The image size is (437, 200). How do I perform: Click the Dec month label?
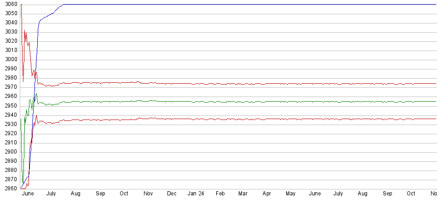coord(172,194)
